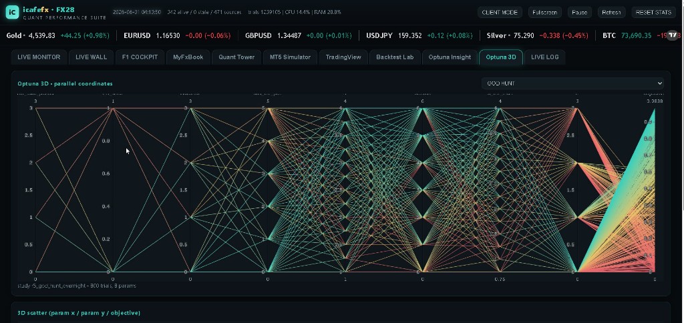Click the Gold price ticker
This screenshot has height=323, width=684.
[x=58, y=36]
